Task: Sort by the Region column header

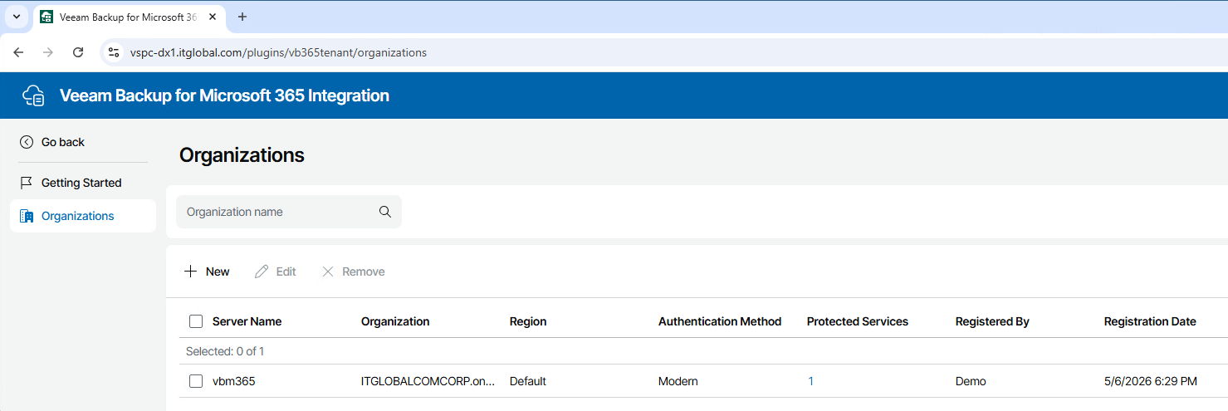Action: pos(528,321)
